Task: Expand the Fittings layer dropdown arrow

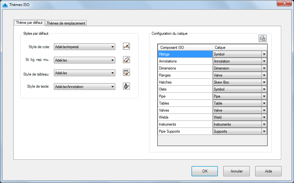Action: pos(264,54)
